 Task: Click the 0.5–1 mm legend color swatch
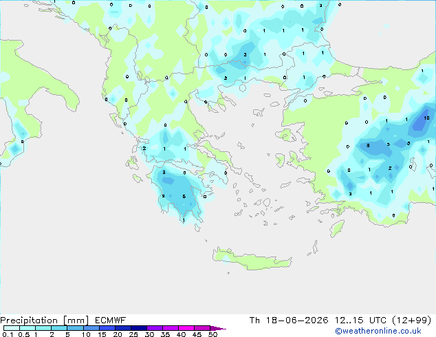(x=28, y=328)
